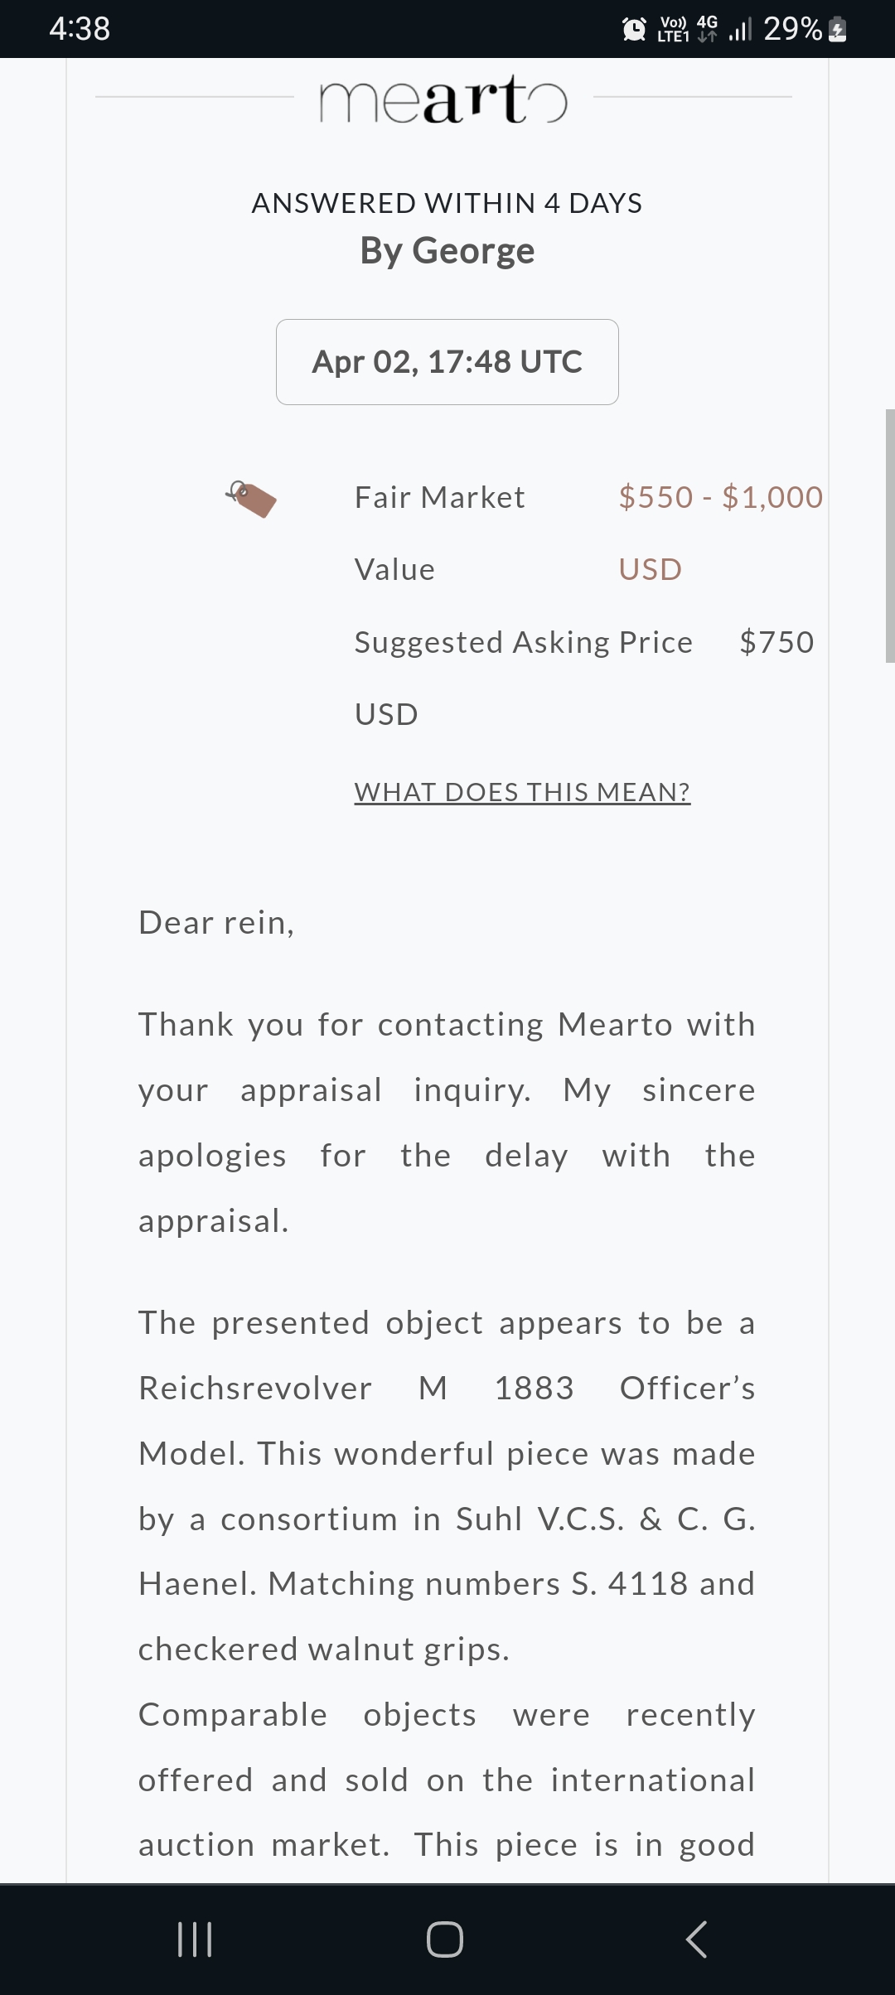Screen dimensions: 895x1995
Task: Open recent apps navigation button
Action: point(196,1939)
